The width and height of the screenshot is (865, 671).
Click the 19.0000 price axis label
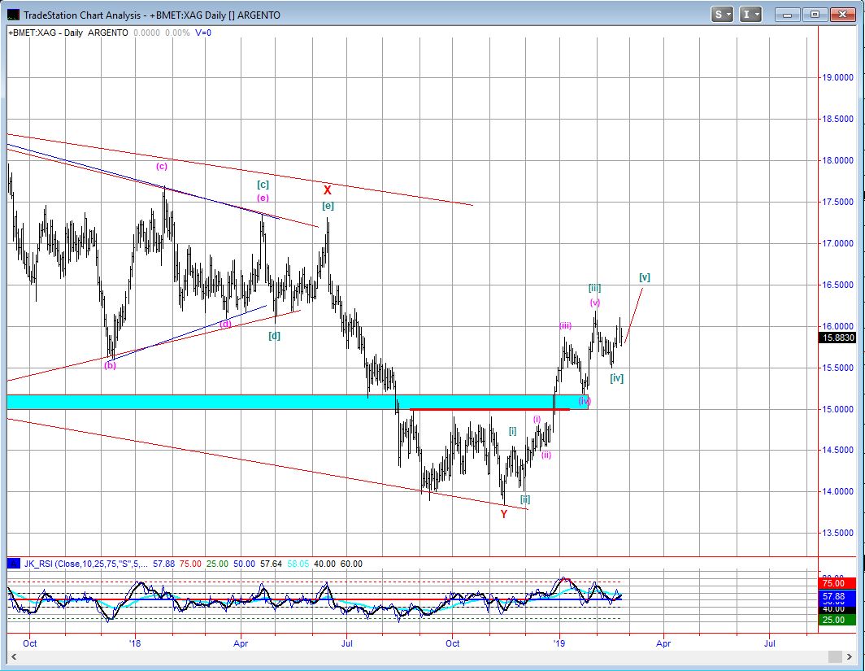[837, 77]
